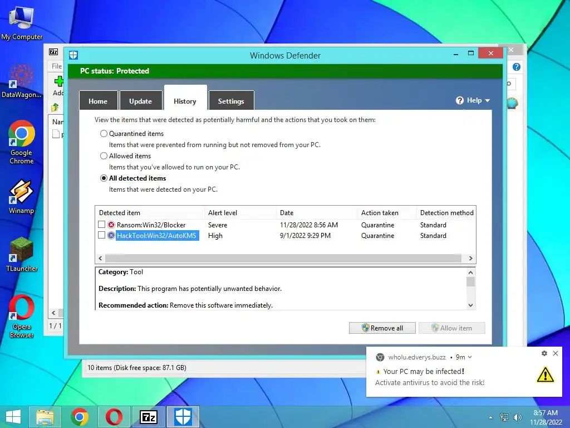The image size is (570, 428).
Task: Switch to Home tab
Action: point(98,101)
